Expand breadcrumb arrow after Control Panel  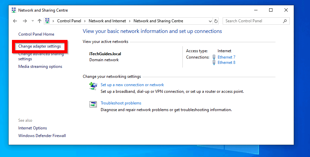click(x=85, y=21)
